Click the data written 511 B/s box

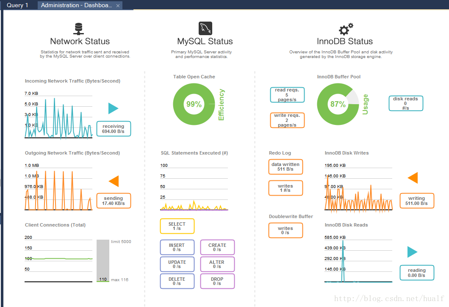point(285,167)
